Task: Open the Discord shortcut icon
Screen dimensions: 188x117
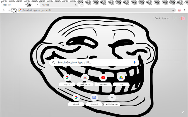Action: pyautogui.click(x=94, y=97)
